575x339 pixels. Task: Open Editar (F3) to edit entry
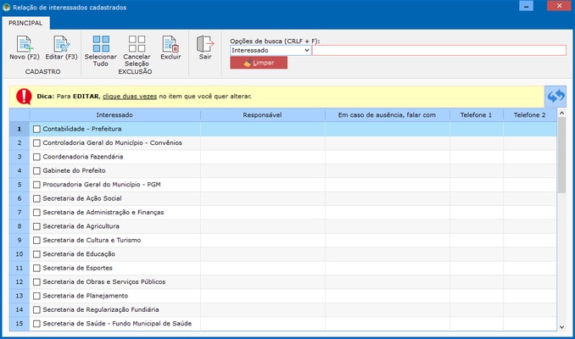coord(60,45)
